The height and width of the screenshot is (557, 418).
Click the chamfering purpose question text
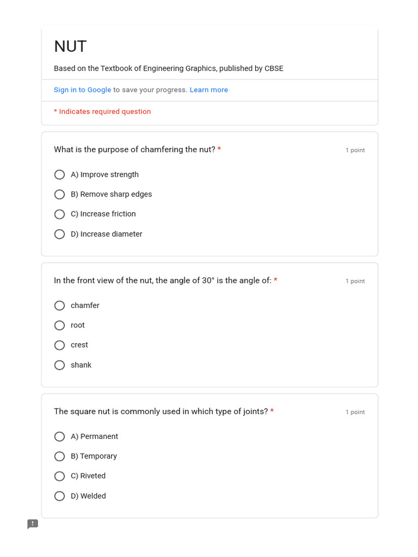[135, 150]
